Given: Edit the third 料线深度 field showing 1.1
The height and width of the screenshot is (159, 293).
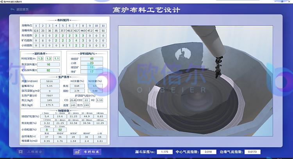Looking at the screenshot, I should [56, 59].
